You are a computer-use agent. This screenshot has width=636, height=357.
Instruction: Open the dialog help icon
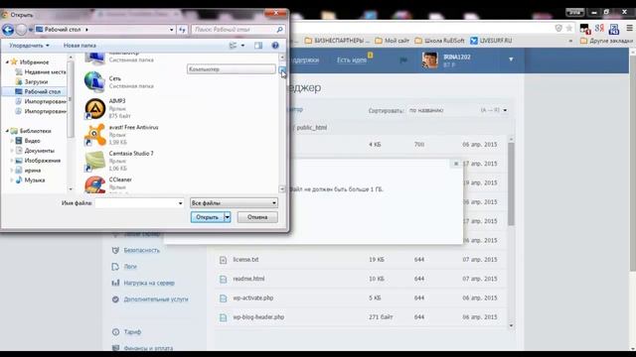point(275,46)
